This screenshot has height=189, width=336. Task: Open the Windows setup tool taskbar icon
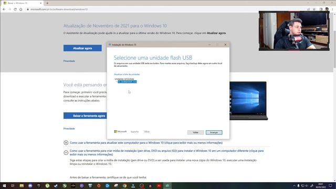[x=167, y=185]
